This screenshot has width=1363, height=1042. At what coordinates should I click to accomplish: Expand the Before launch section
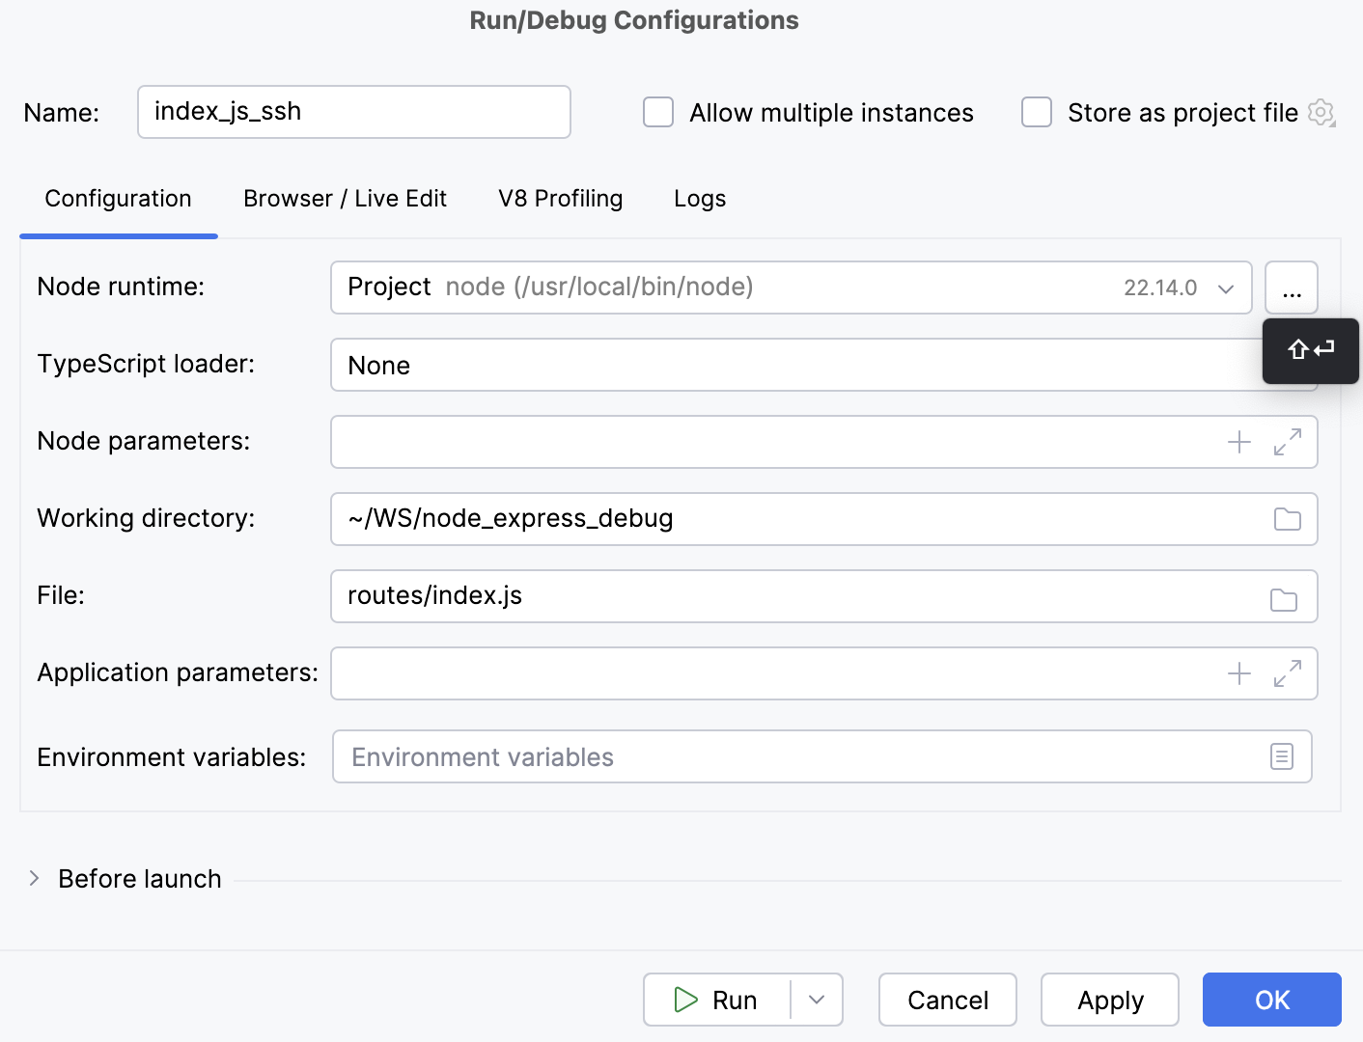(35, 878)
